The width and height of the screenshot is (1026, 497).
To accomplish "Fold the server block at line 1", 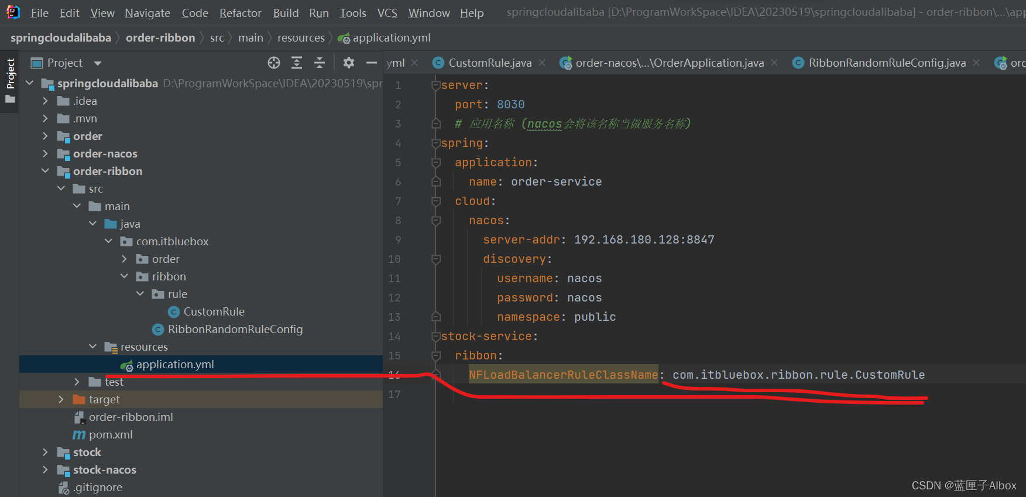I will (435, 85).
